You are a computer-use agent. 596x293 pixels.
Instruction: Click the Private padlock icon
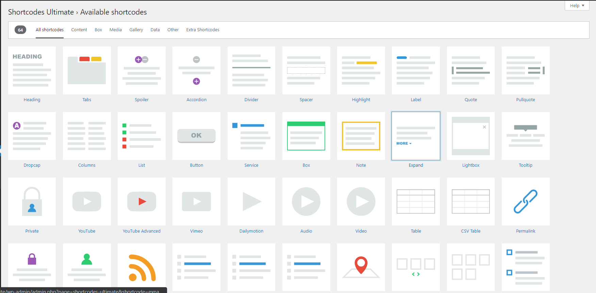(32, 202)
